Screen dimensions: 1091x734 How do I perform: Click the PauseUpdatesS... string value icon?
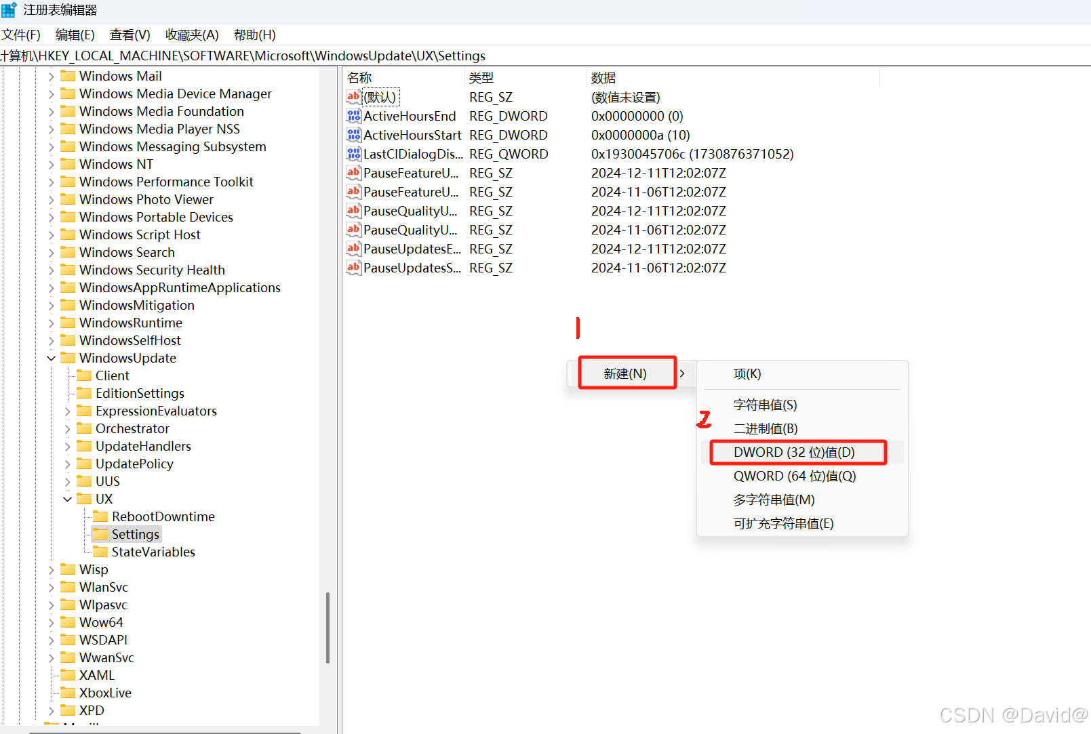point(353,268)
